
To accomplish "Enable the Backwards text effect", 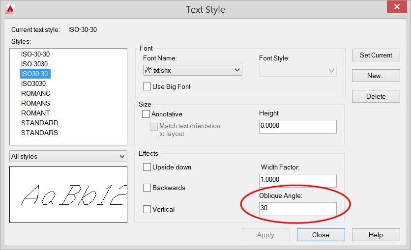I will (147, 188).
